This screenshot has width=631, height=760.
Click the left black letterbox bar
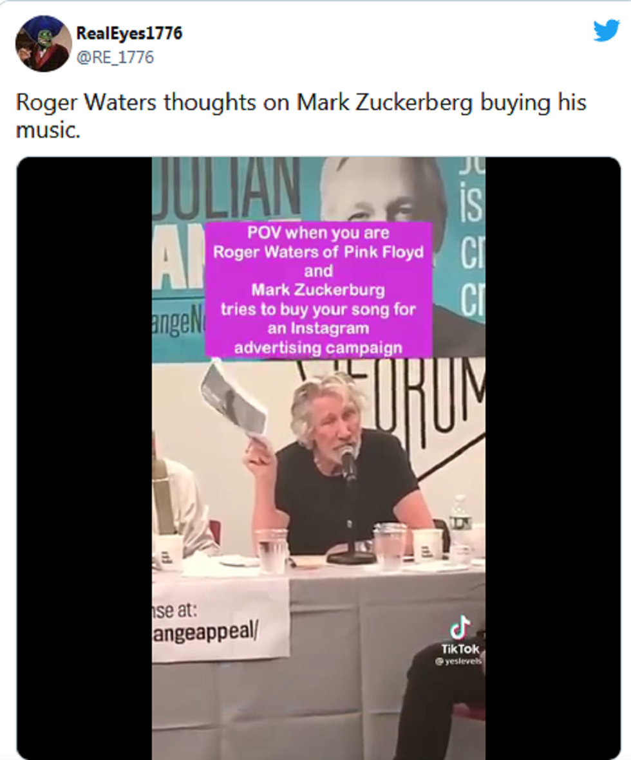coord(84,458)
